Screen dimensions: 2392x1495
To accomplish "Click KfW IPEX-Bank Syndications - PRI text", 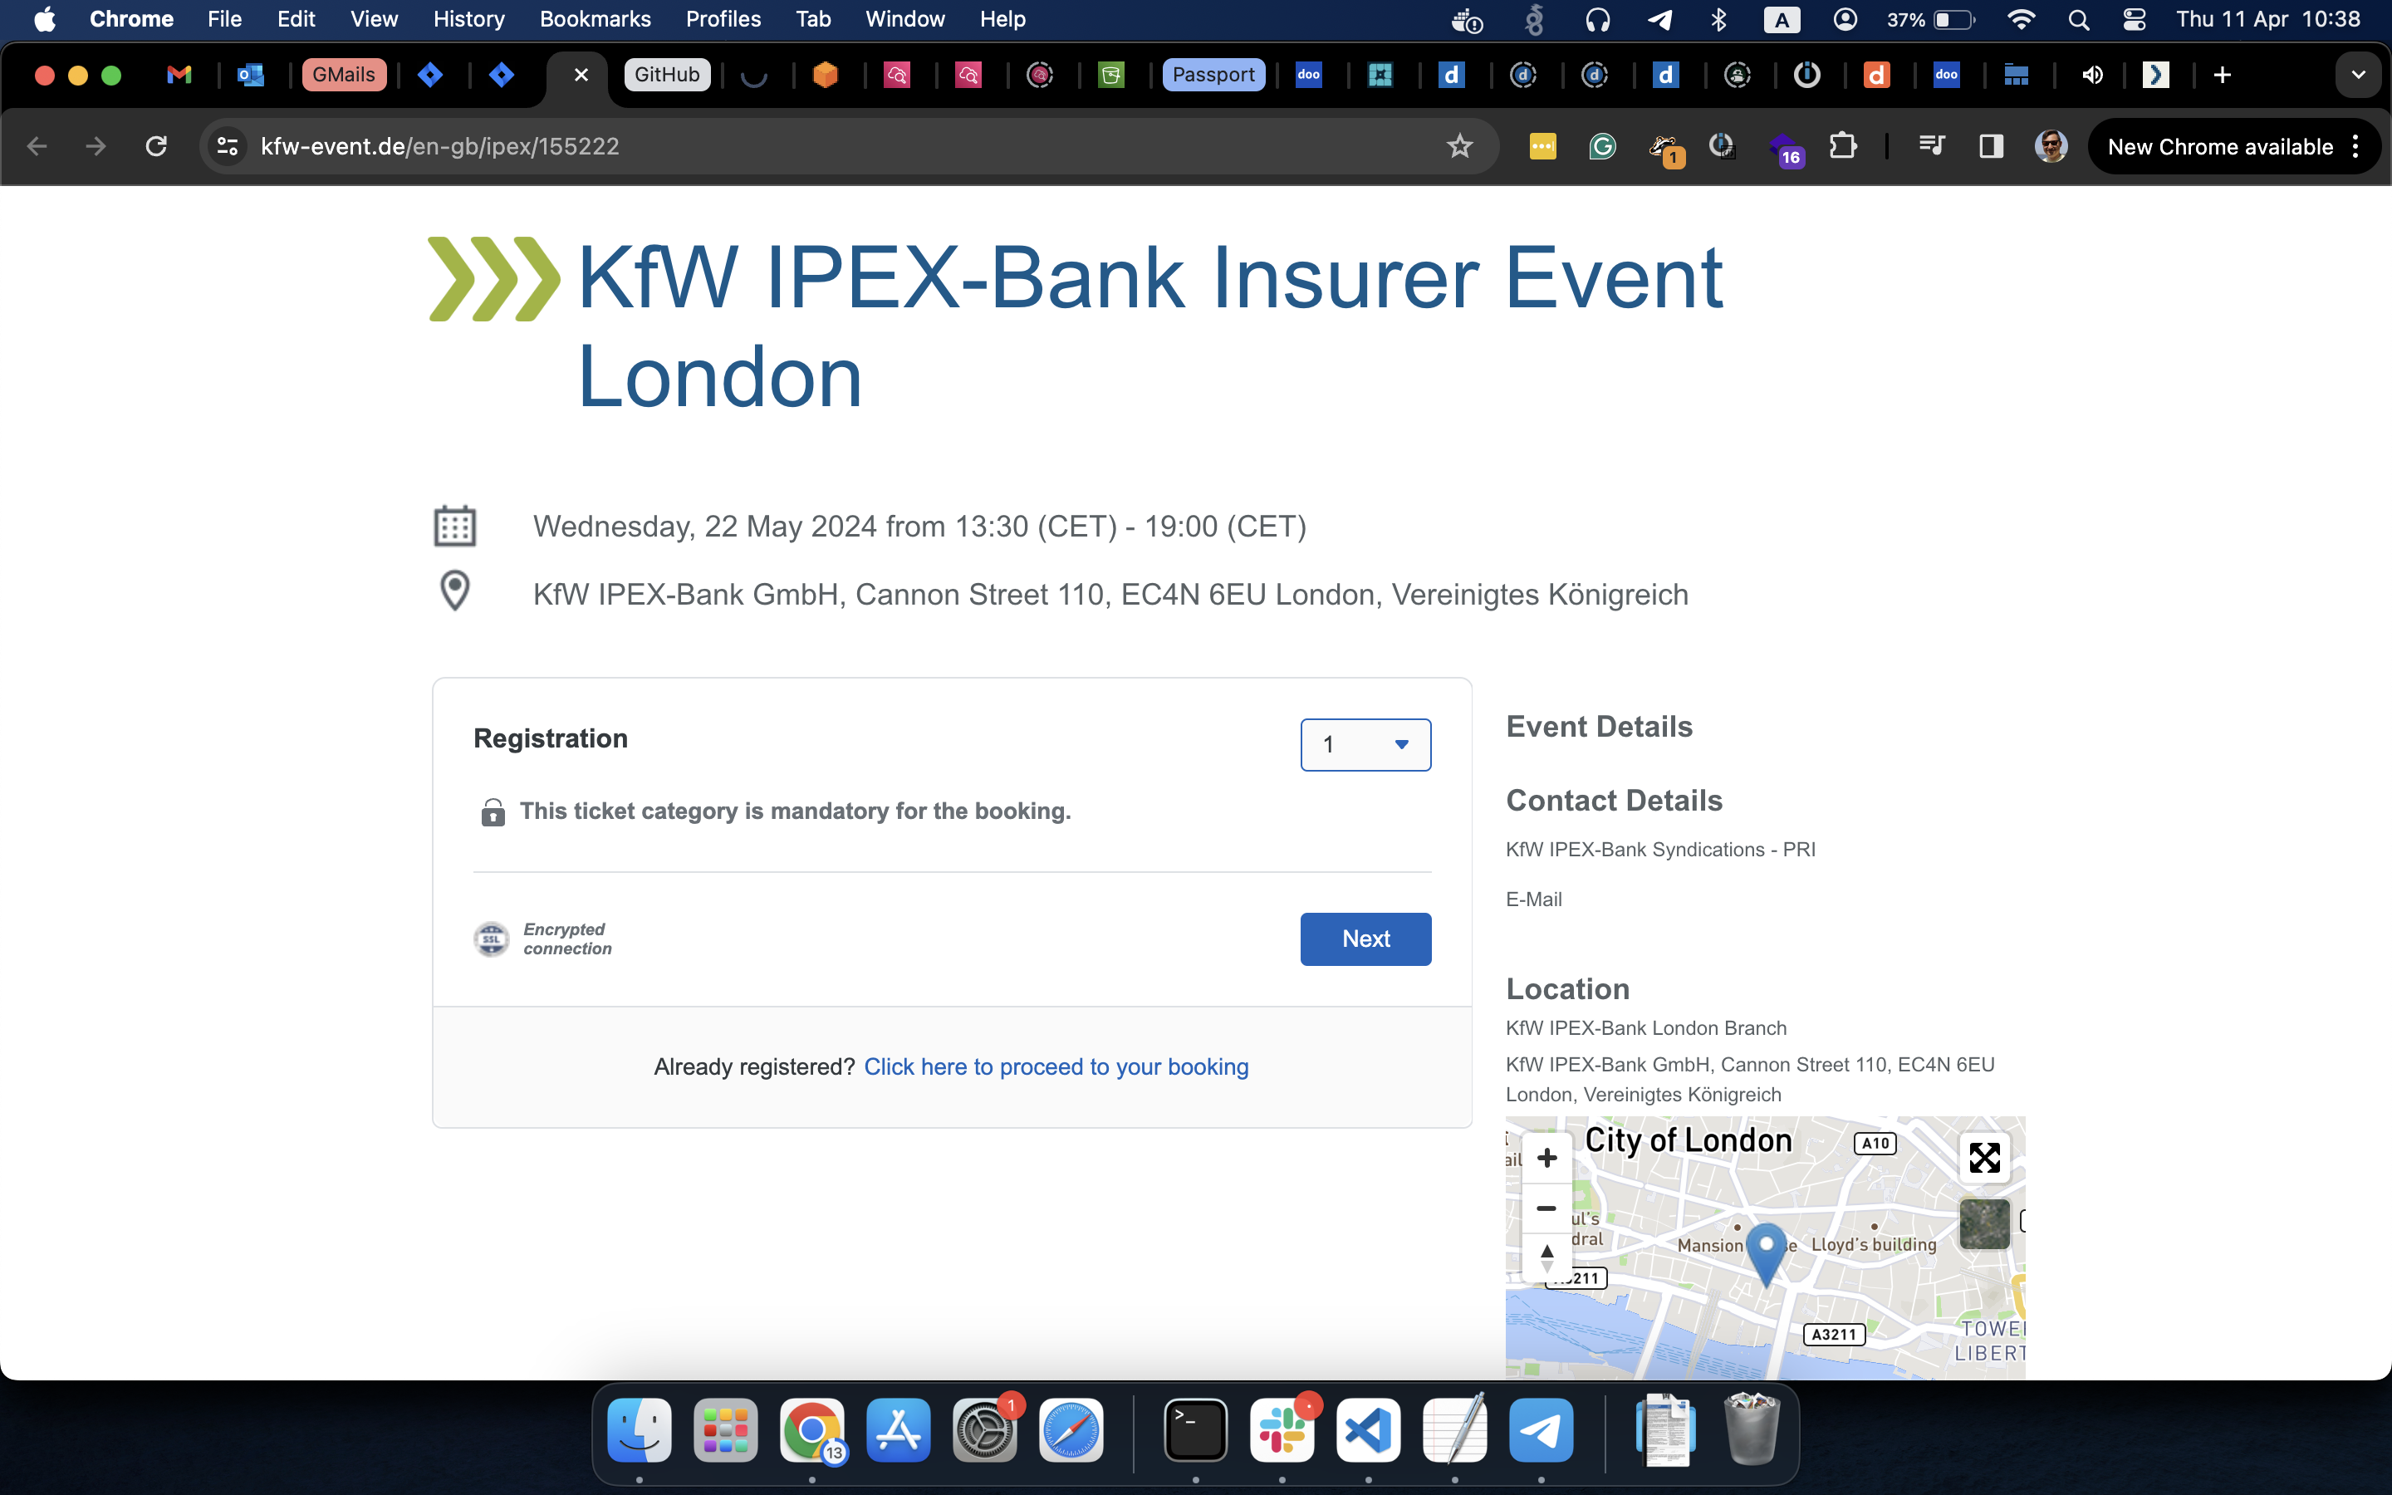I will point(1660,850).
